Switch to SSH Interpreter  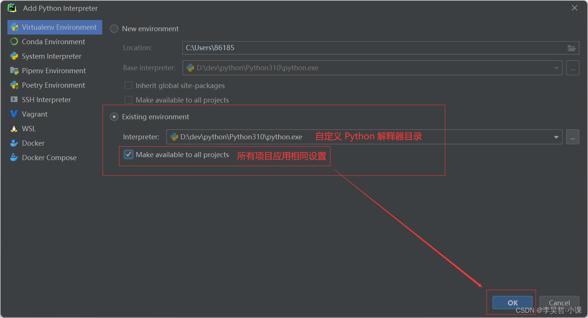[55, 100]
